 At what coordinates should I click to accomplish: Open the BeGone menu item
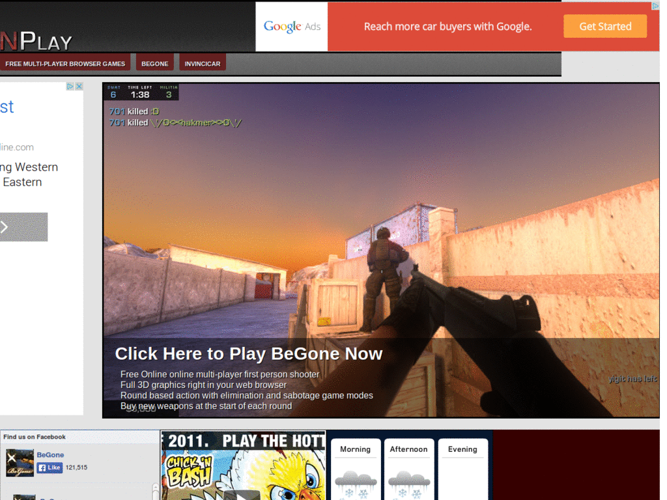coord(155,64)
